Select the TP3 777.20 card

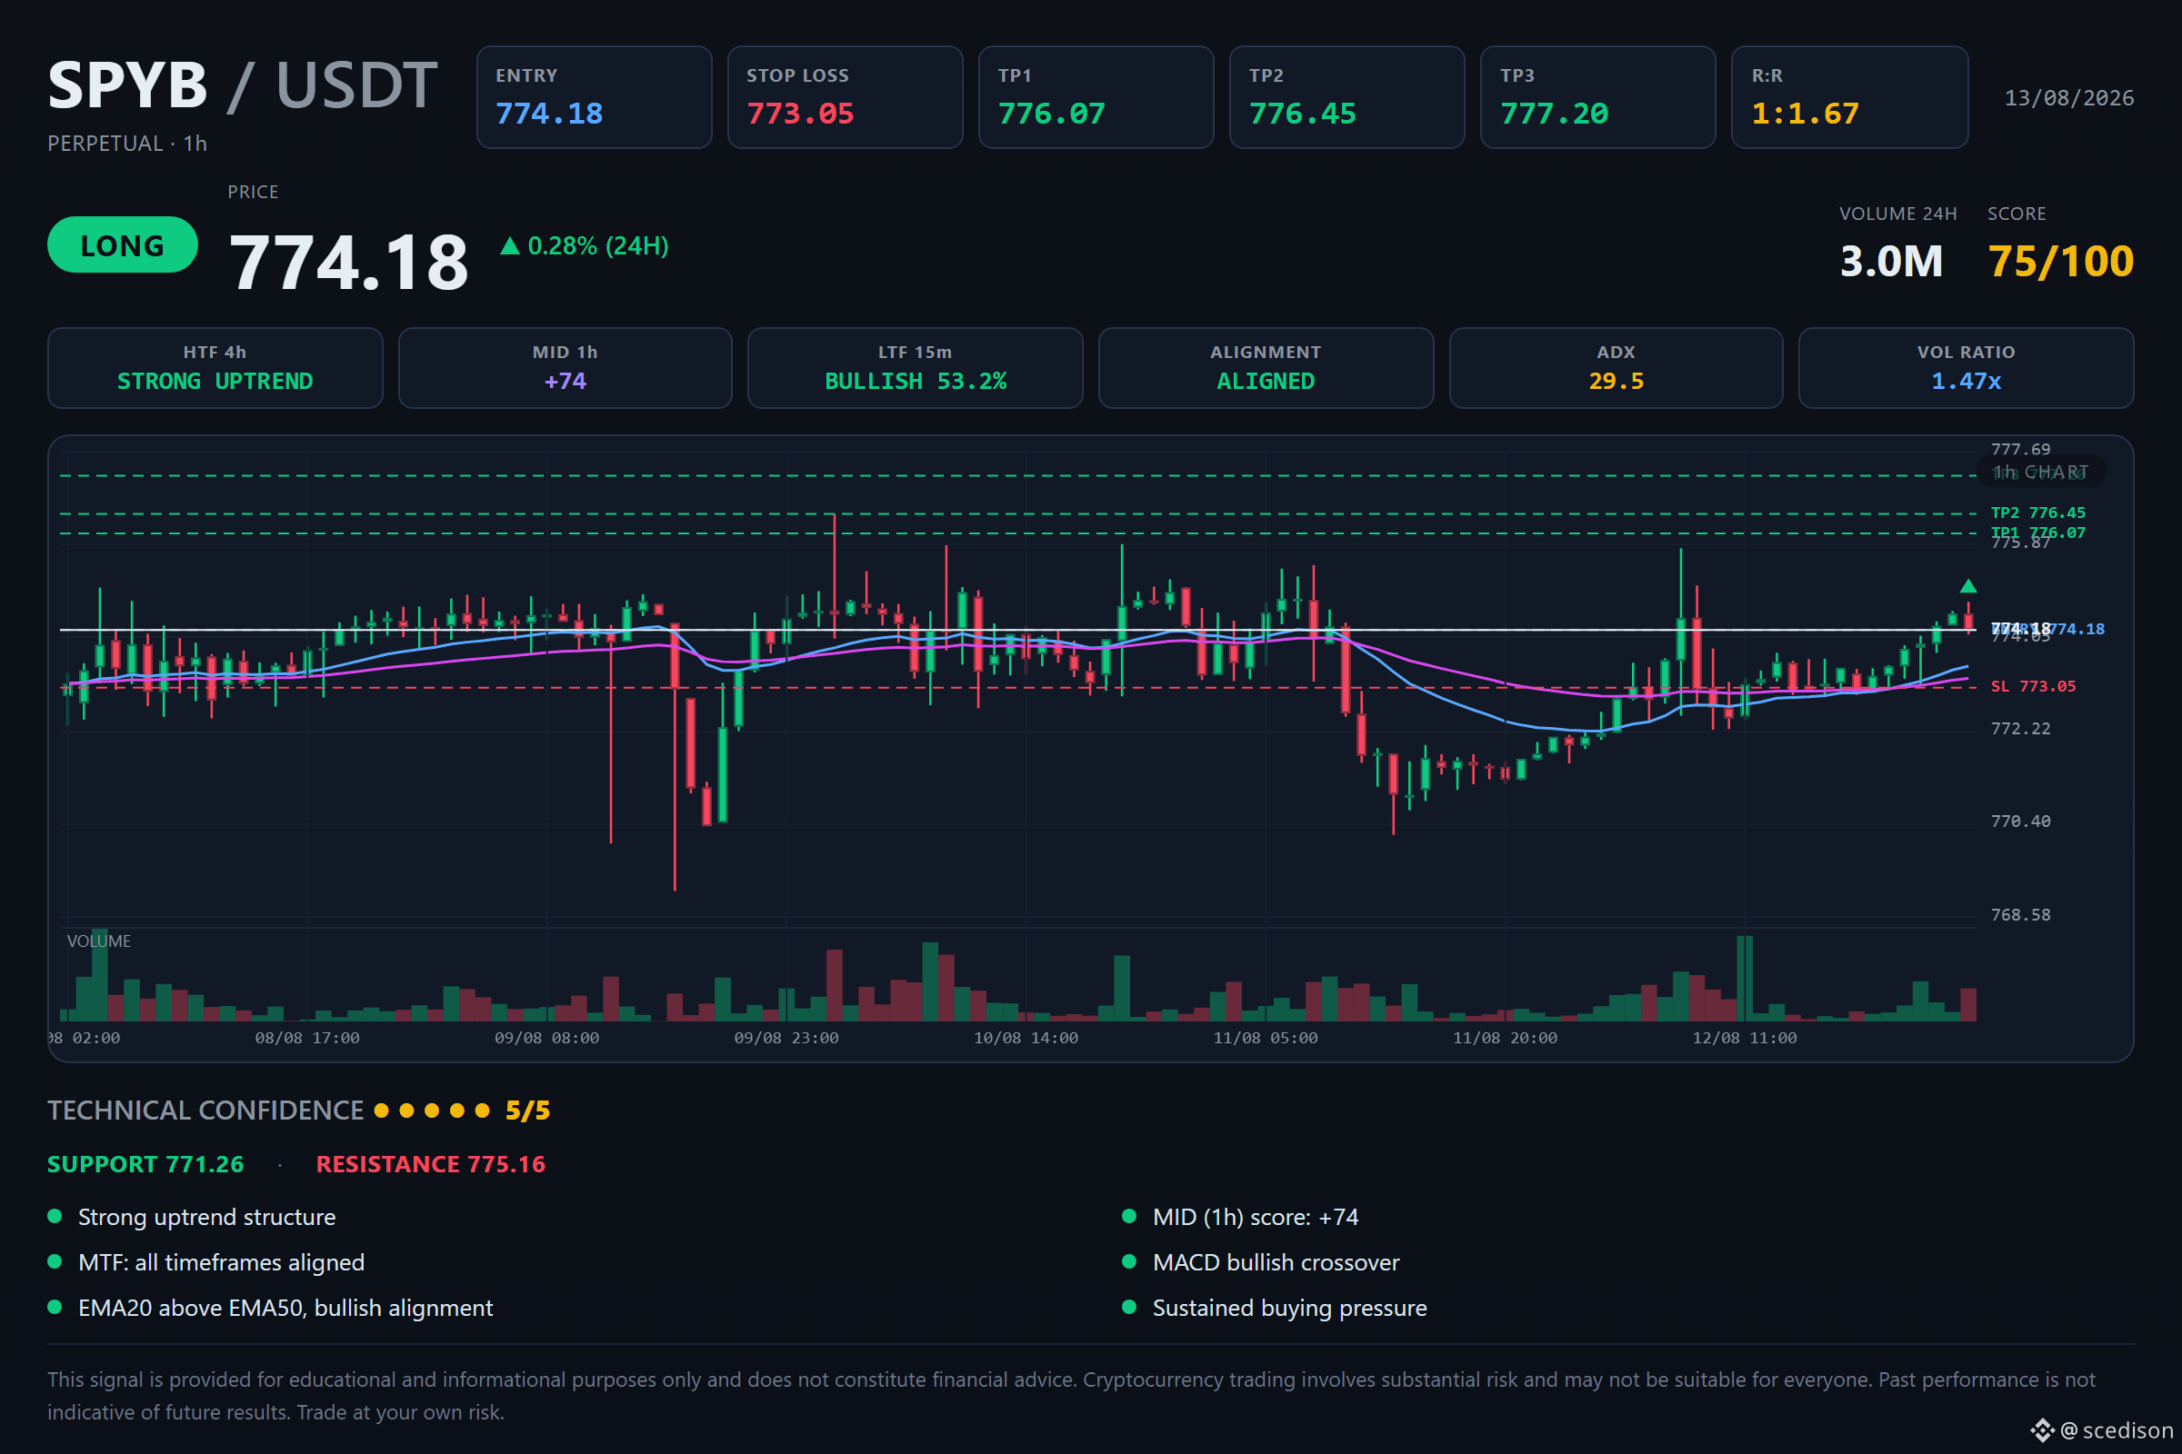coord(1597,97)
